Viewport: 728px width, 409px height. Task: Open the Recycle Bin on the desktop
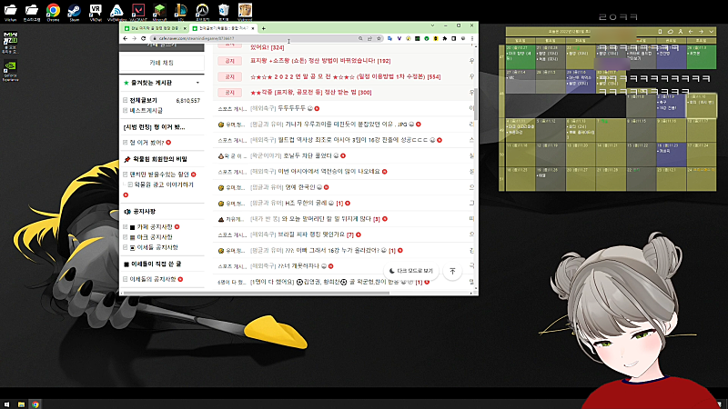click(x=224, y=11)
